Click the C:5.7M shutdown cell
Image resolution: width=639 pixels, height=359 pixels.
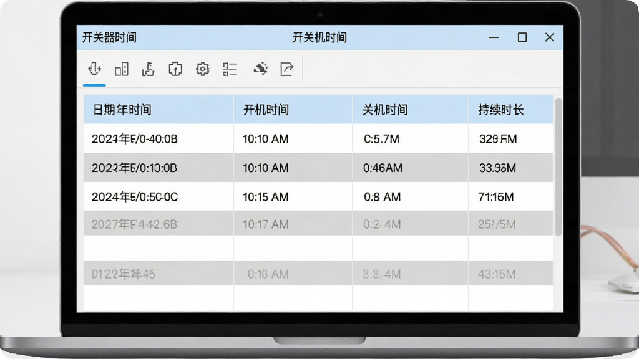[411, 139]
